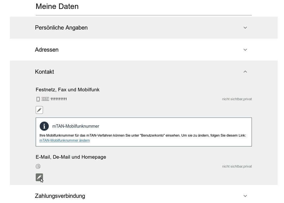
Task: Click nicht sichtbar,privat label next to phone number
Action: click(237, 99)
